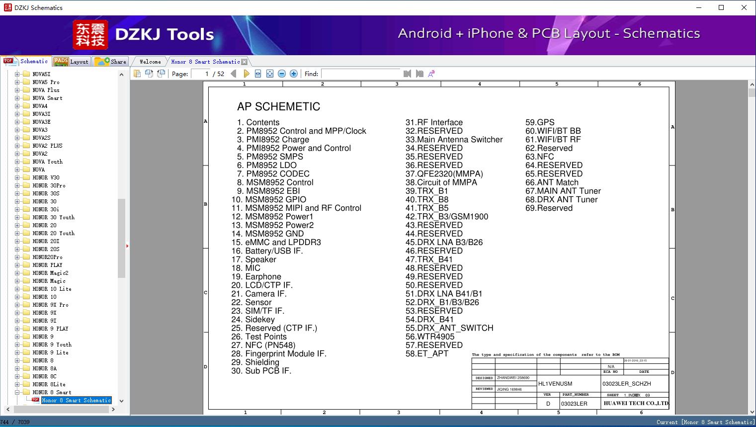Rotate page with the second toolbar rotate icon
756x427 pixels.
149,74
